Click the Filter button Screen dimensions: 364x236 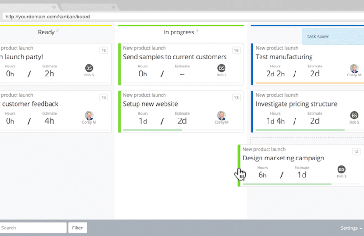[x=78, y=228]
